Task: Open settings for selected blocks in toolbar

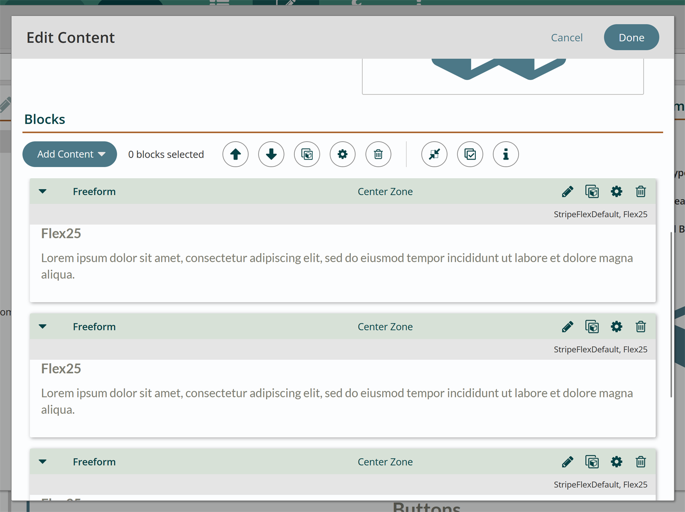Action: point(343,154)
